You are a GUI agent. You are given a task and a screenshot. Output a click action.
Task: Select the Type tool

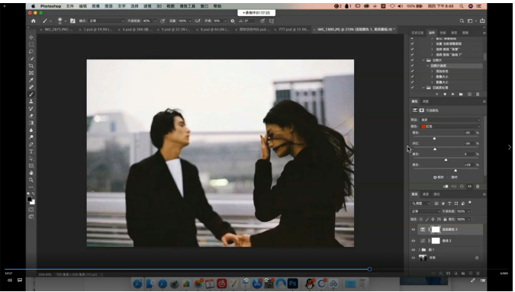(31, 152)
